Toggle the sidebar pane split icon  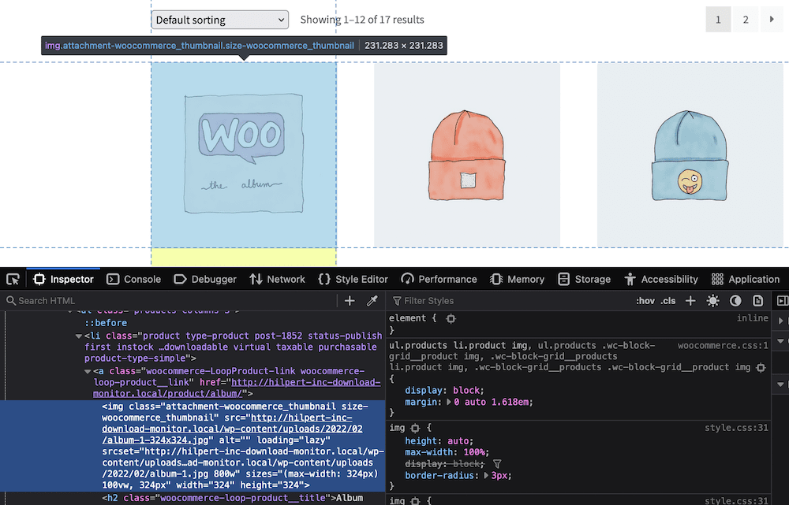[x=782, y=301]
